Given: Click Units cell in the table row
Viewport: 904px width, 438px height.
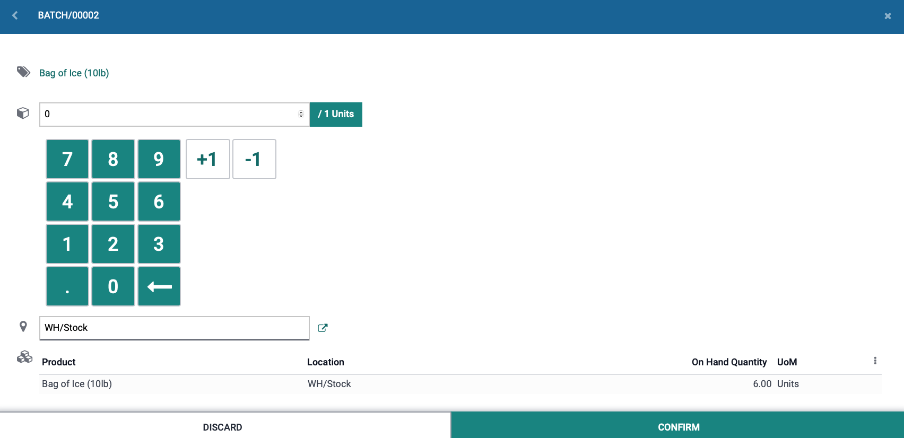Looking at the screenshot, I should (788, 384).
